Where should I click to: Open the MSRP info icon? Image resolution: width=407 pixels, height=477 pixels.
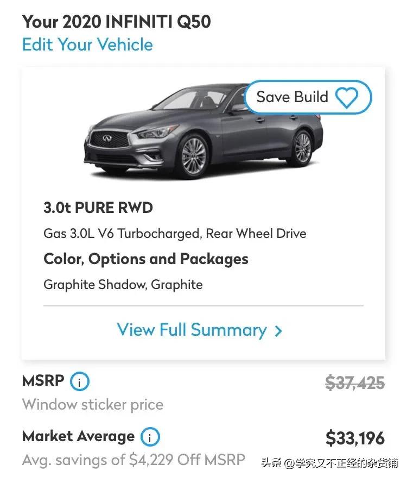(80, 381)
